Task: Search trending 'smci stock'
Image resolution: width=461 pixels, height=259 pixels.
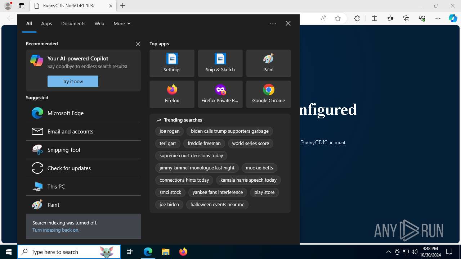Action: [170, 192]
